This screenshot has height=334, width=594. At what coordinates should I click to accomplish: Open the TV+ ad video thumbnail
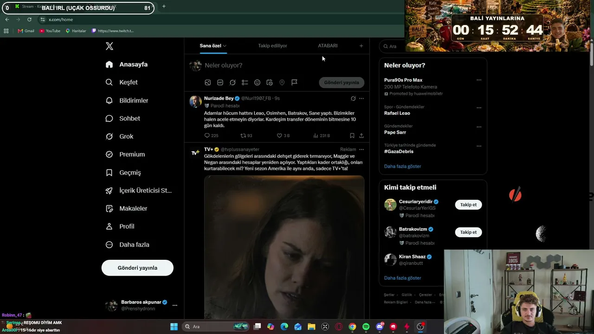tap(284, 247)
